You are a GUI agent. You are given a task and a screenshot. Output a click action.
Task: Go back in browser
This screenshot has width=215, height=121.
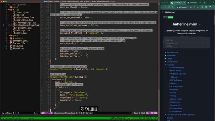point(162,7)
